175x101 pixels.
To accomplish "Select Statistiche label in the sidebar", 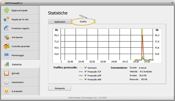I will [17, 65].
